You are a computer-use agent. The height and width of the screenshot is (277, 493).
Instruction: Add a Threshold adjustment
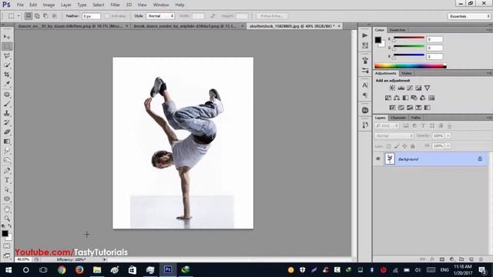(x=410, y=108)
